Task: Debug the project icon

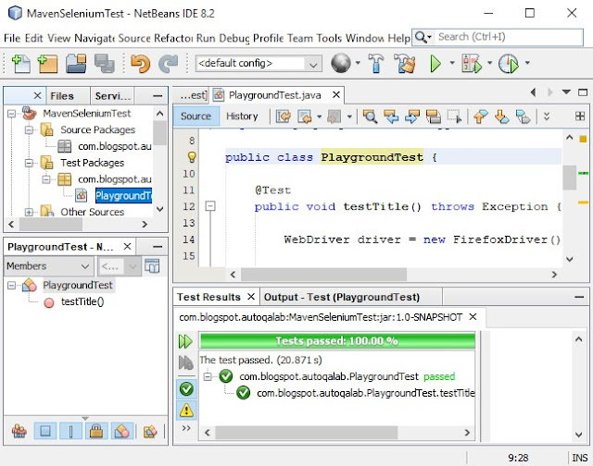Action: (472, 64)
